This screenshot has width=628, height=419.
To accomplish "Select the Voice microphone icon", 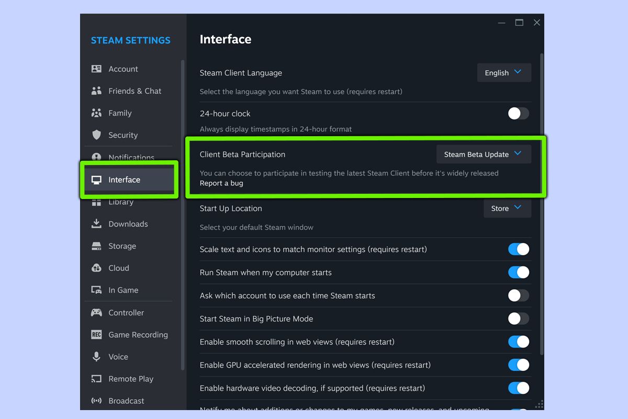I will (x=97, y=357).
